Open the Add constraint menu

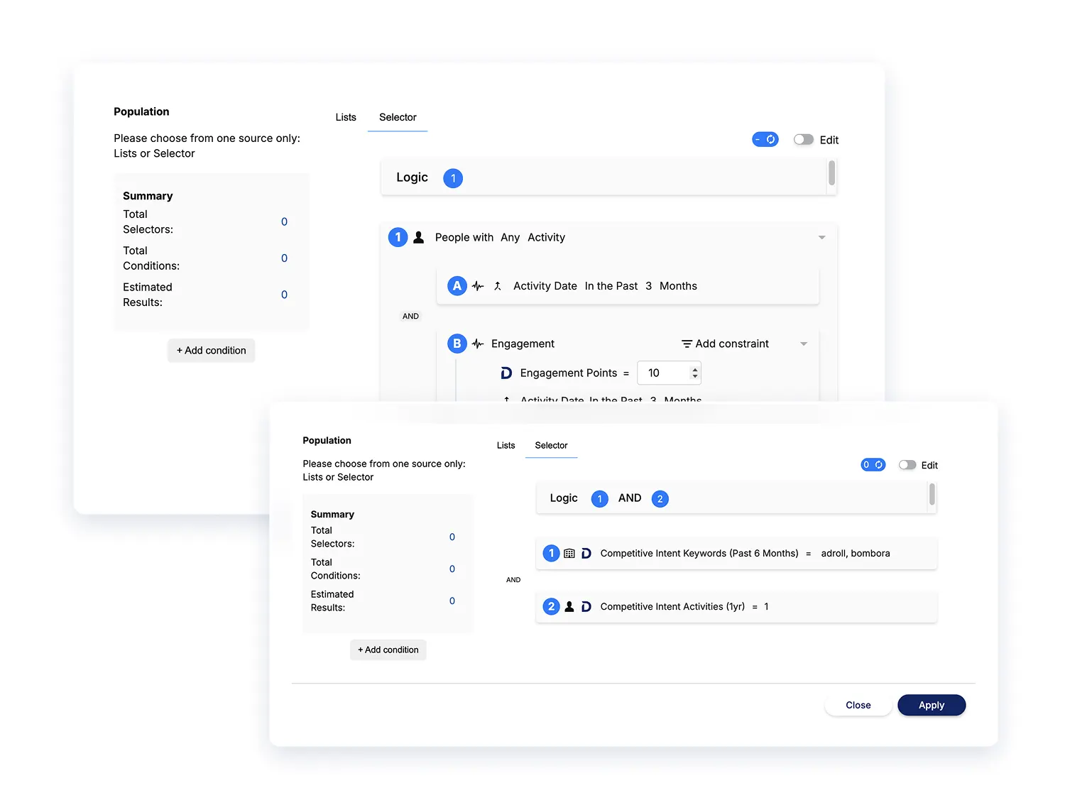725,344
